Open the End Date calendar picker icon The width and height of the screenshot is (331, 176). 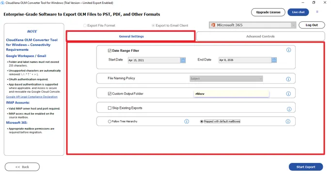point(274,60)
